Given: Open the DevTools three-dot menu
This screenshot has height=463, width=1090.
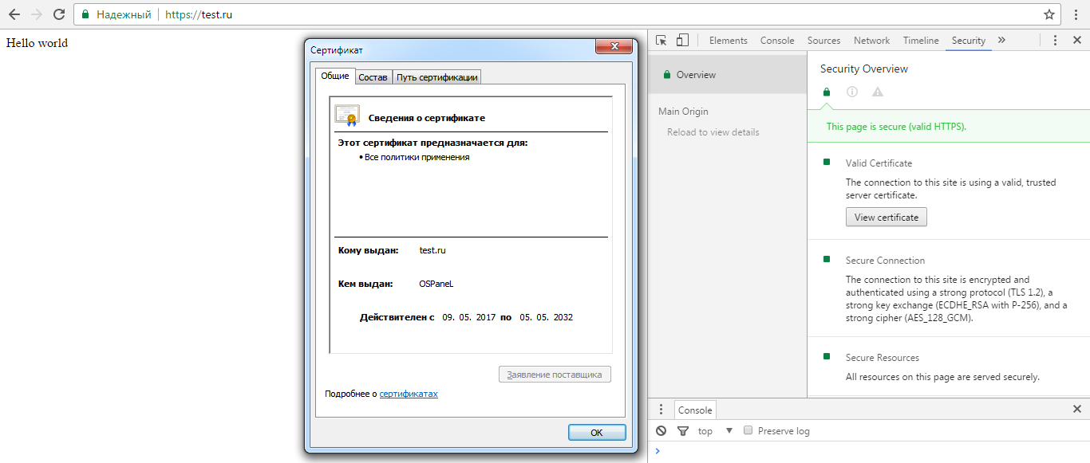Looking at the screenshot, I should point(1055,41).
